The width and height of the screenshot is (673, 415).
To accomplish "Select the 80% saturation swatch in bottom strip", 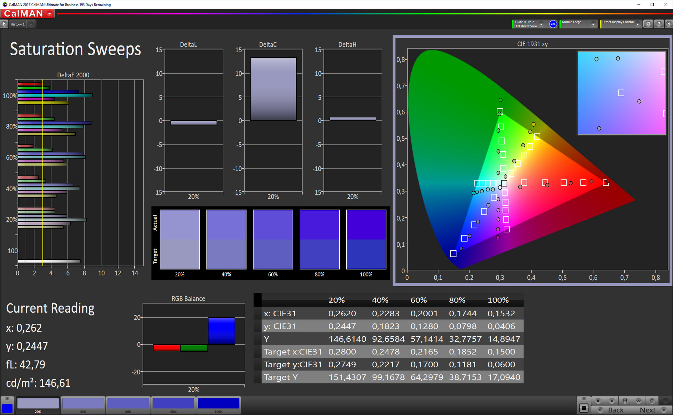I will (x=173, y=405).
